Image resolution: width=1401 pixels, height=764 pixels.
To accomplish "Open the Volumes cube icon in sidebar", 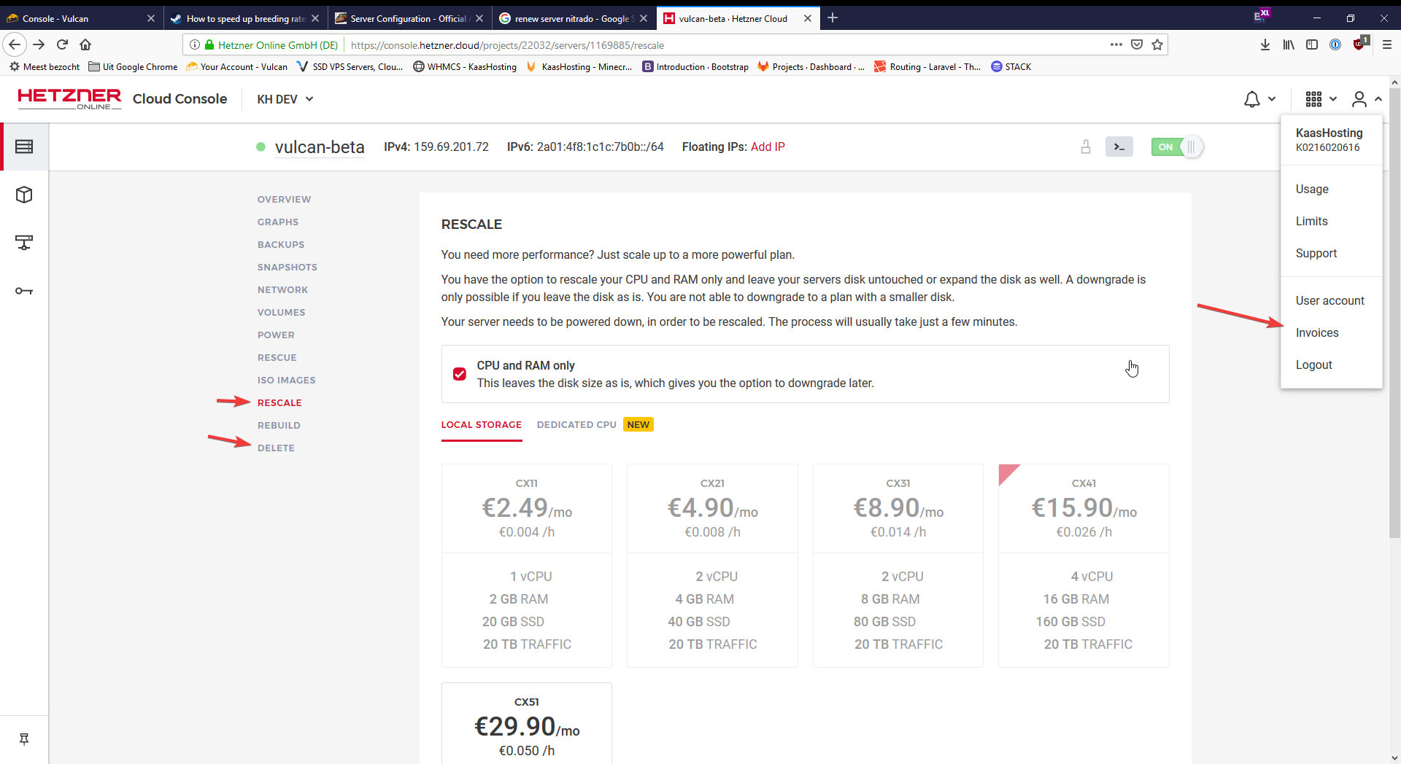I will coord(24,195).
